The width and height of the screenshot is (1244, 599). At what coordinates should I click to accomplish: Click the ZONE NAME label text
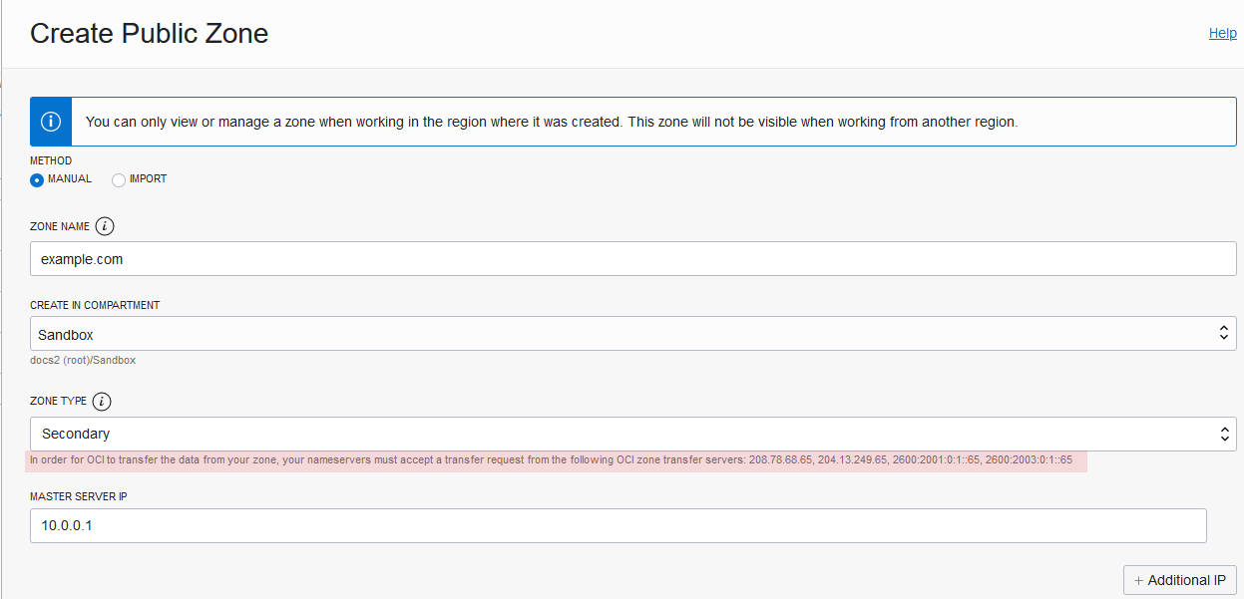pos(60,226)
